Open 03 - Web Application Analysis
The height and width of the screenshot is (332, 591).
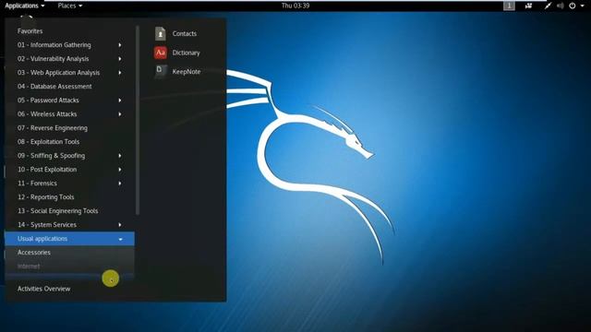click(58, 73)
